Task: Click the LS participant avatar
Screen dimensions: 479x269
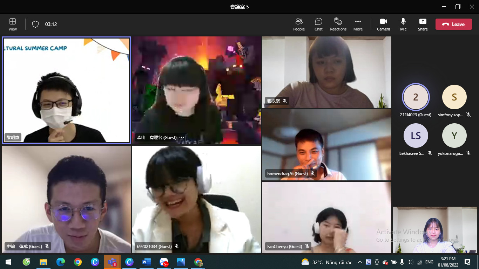Action: click(416, 136)
